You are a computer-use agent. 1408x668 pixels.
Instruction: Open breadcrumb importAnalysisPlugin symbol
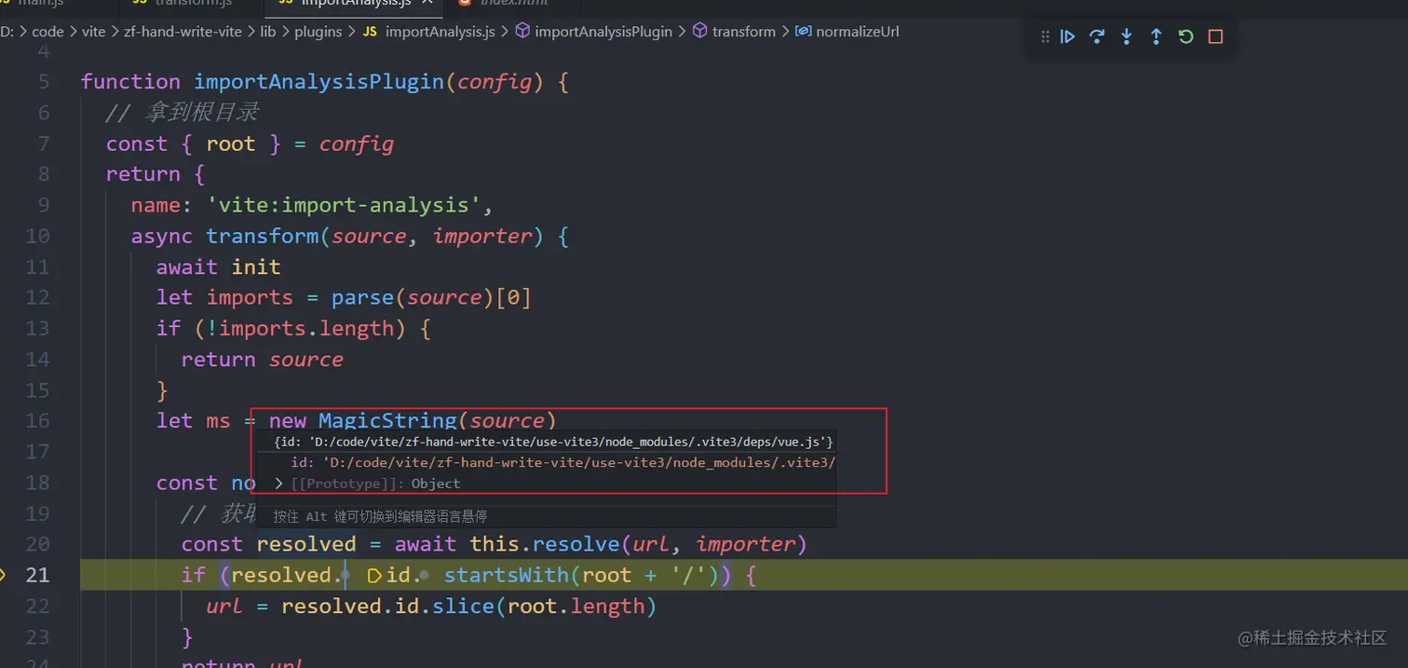point(592,32)
